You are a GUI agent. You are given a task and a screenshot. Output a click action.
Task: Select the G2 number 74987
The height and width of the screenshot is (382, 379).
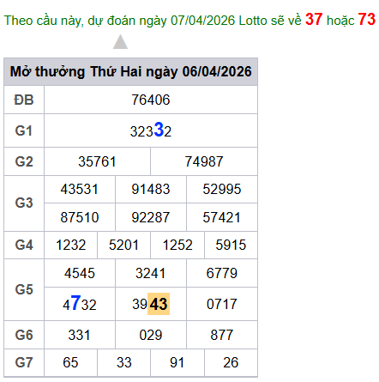point(204,161)
